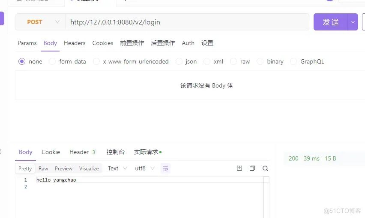Open the utf8 encoding dropdown
Image resolution: width=365 pixels, height=218 pixels.
[x=144, y=168]
